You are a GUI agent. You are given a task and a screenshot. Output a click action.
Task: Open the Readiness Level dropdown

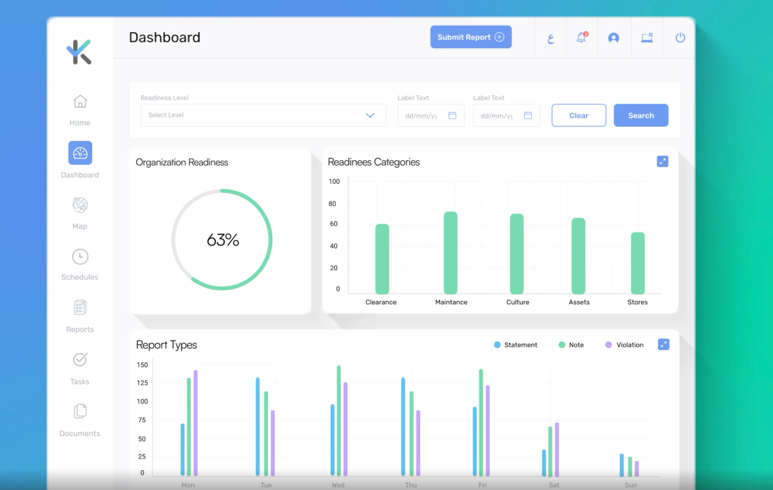click(263, 115)
